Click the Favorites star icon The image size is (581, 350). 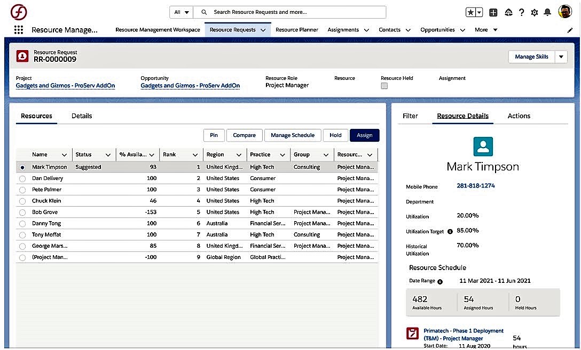click(x=470, y=12)
